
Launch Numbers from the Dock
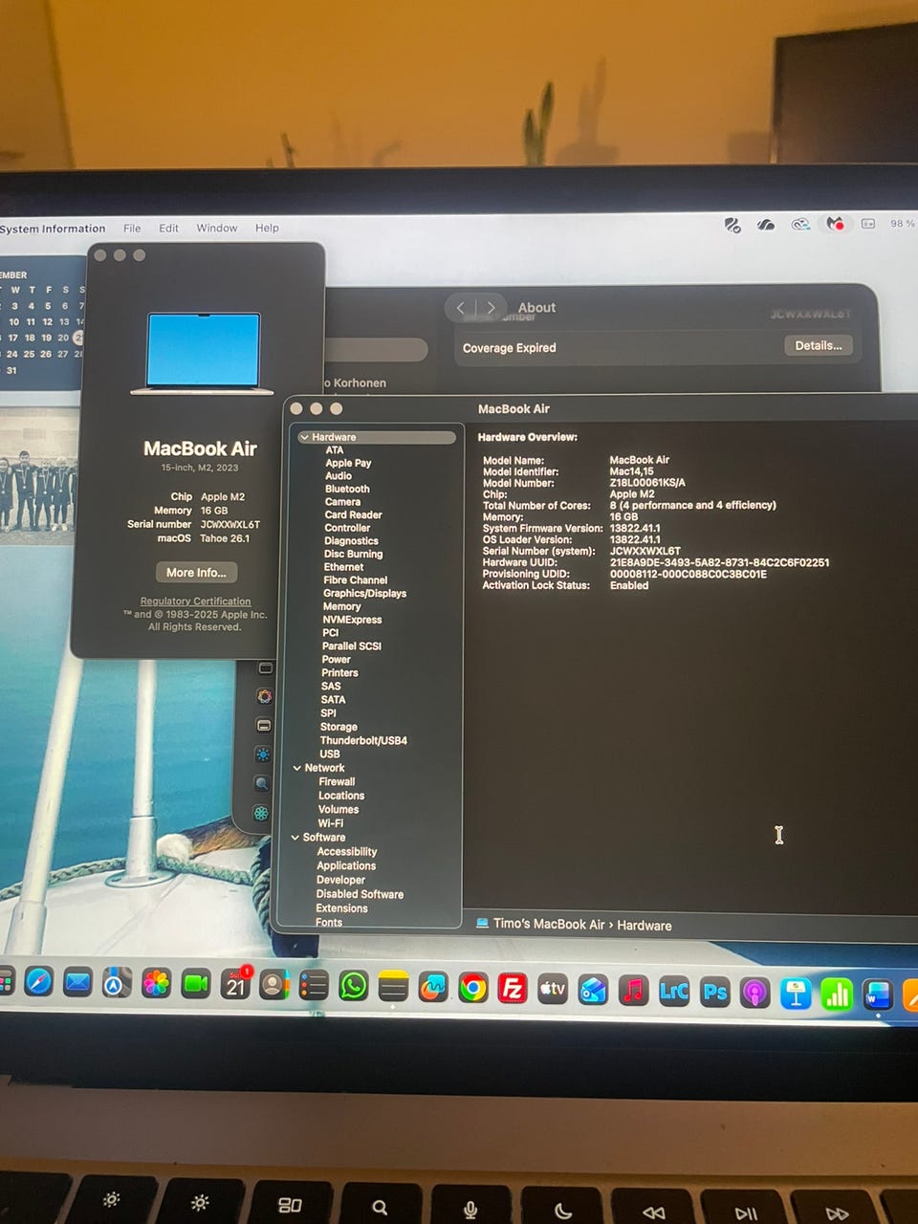pyautogui.click(x=837, y=994)
